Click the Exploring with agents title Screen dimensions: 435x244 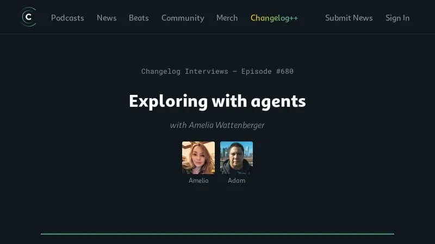tap(217, 101)
